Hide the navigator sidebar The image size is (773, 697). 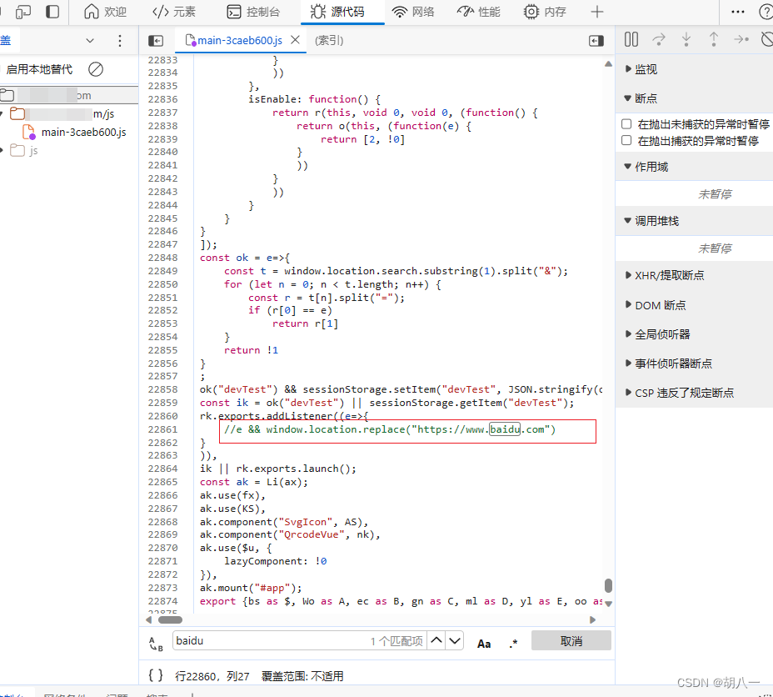point(156,41)
